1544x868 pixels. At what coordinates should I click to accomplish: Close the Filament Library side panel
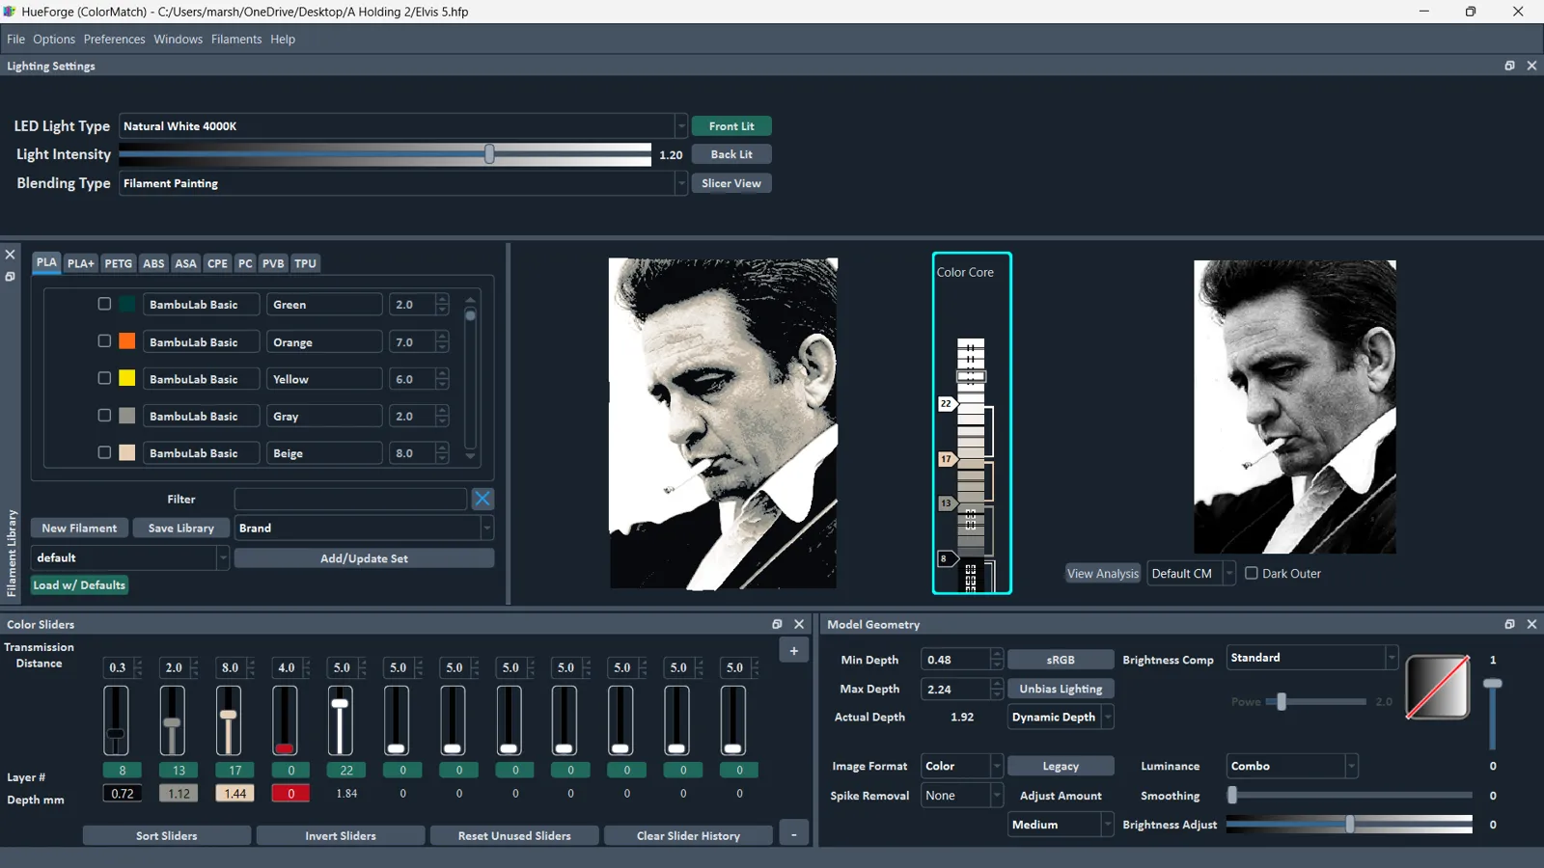[x=10, y=255]
